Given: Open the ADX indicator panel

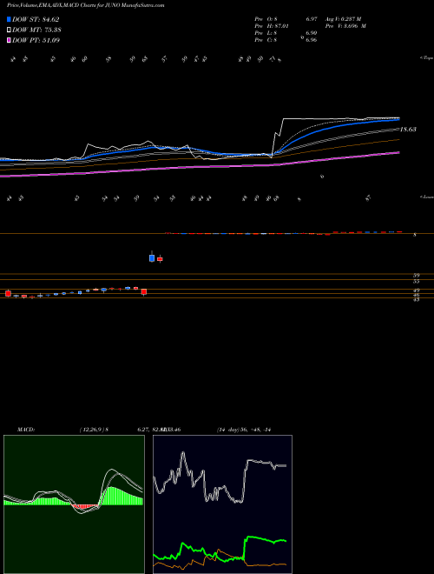Looking at the screenshot, I should click(x=222, y=504).
